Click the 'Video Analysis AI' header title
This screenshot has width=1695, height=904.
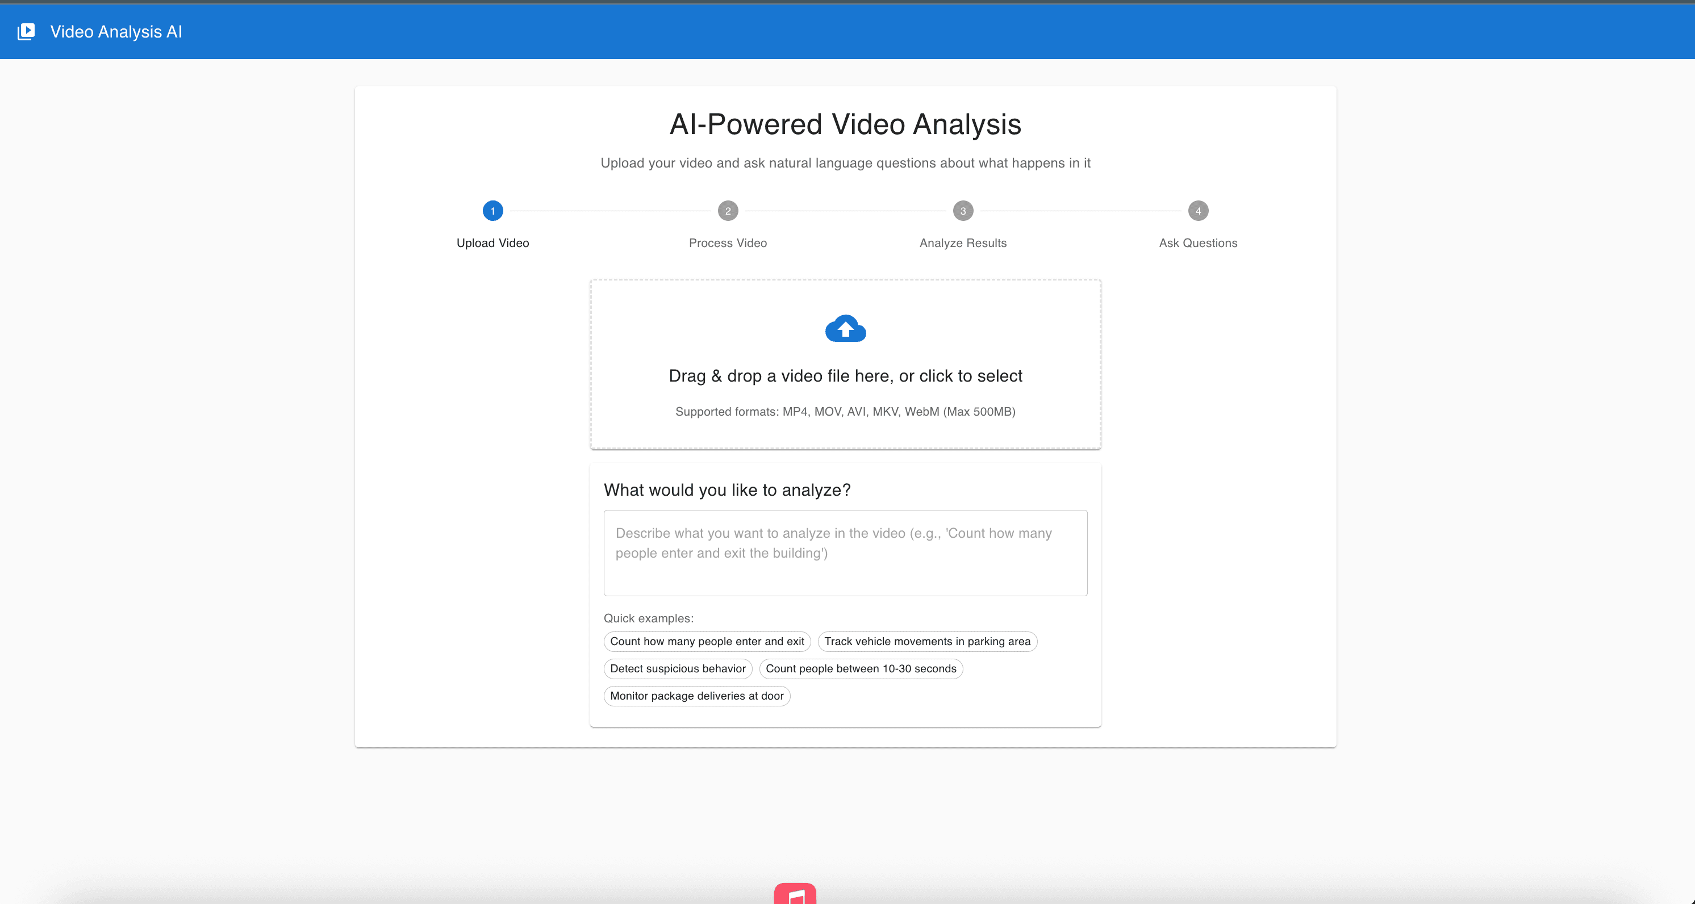click(x=116, y=32)
